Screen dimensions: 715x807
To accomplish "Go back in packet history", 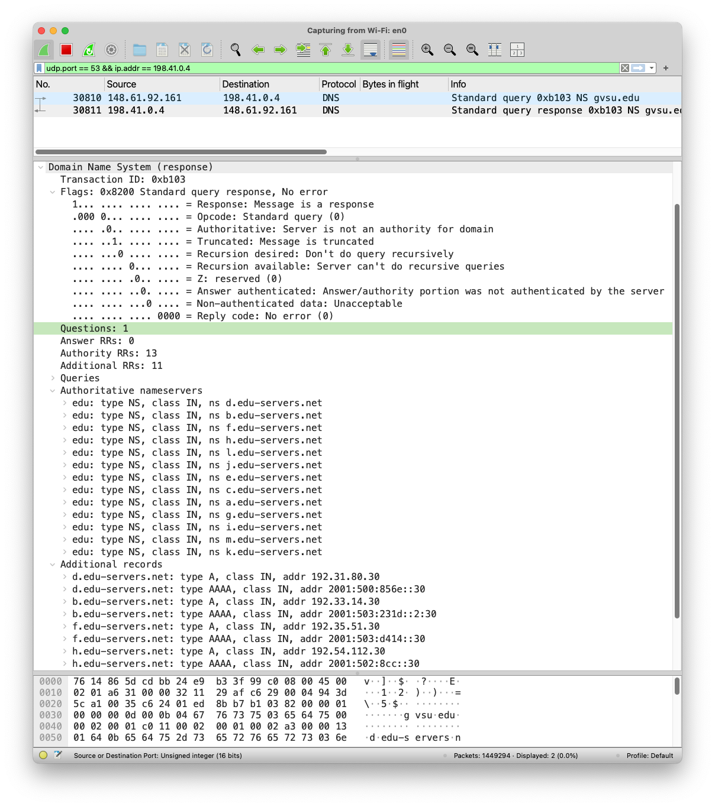I will [258, 50].
